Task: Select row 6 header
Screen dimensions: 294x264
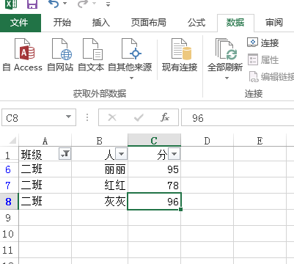Action: point(8,169)
